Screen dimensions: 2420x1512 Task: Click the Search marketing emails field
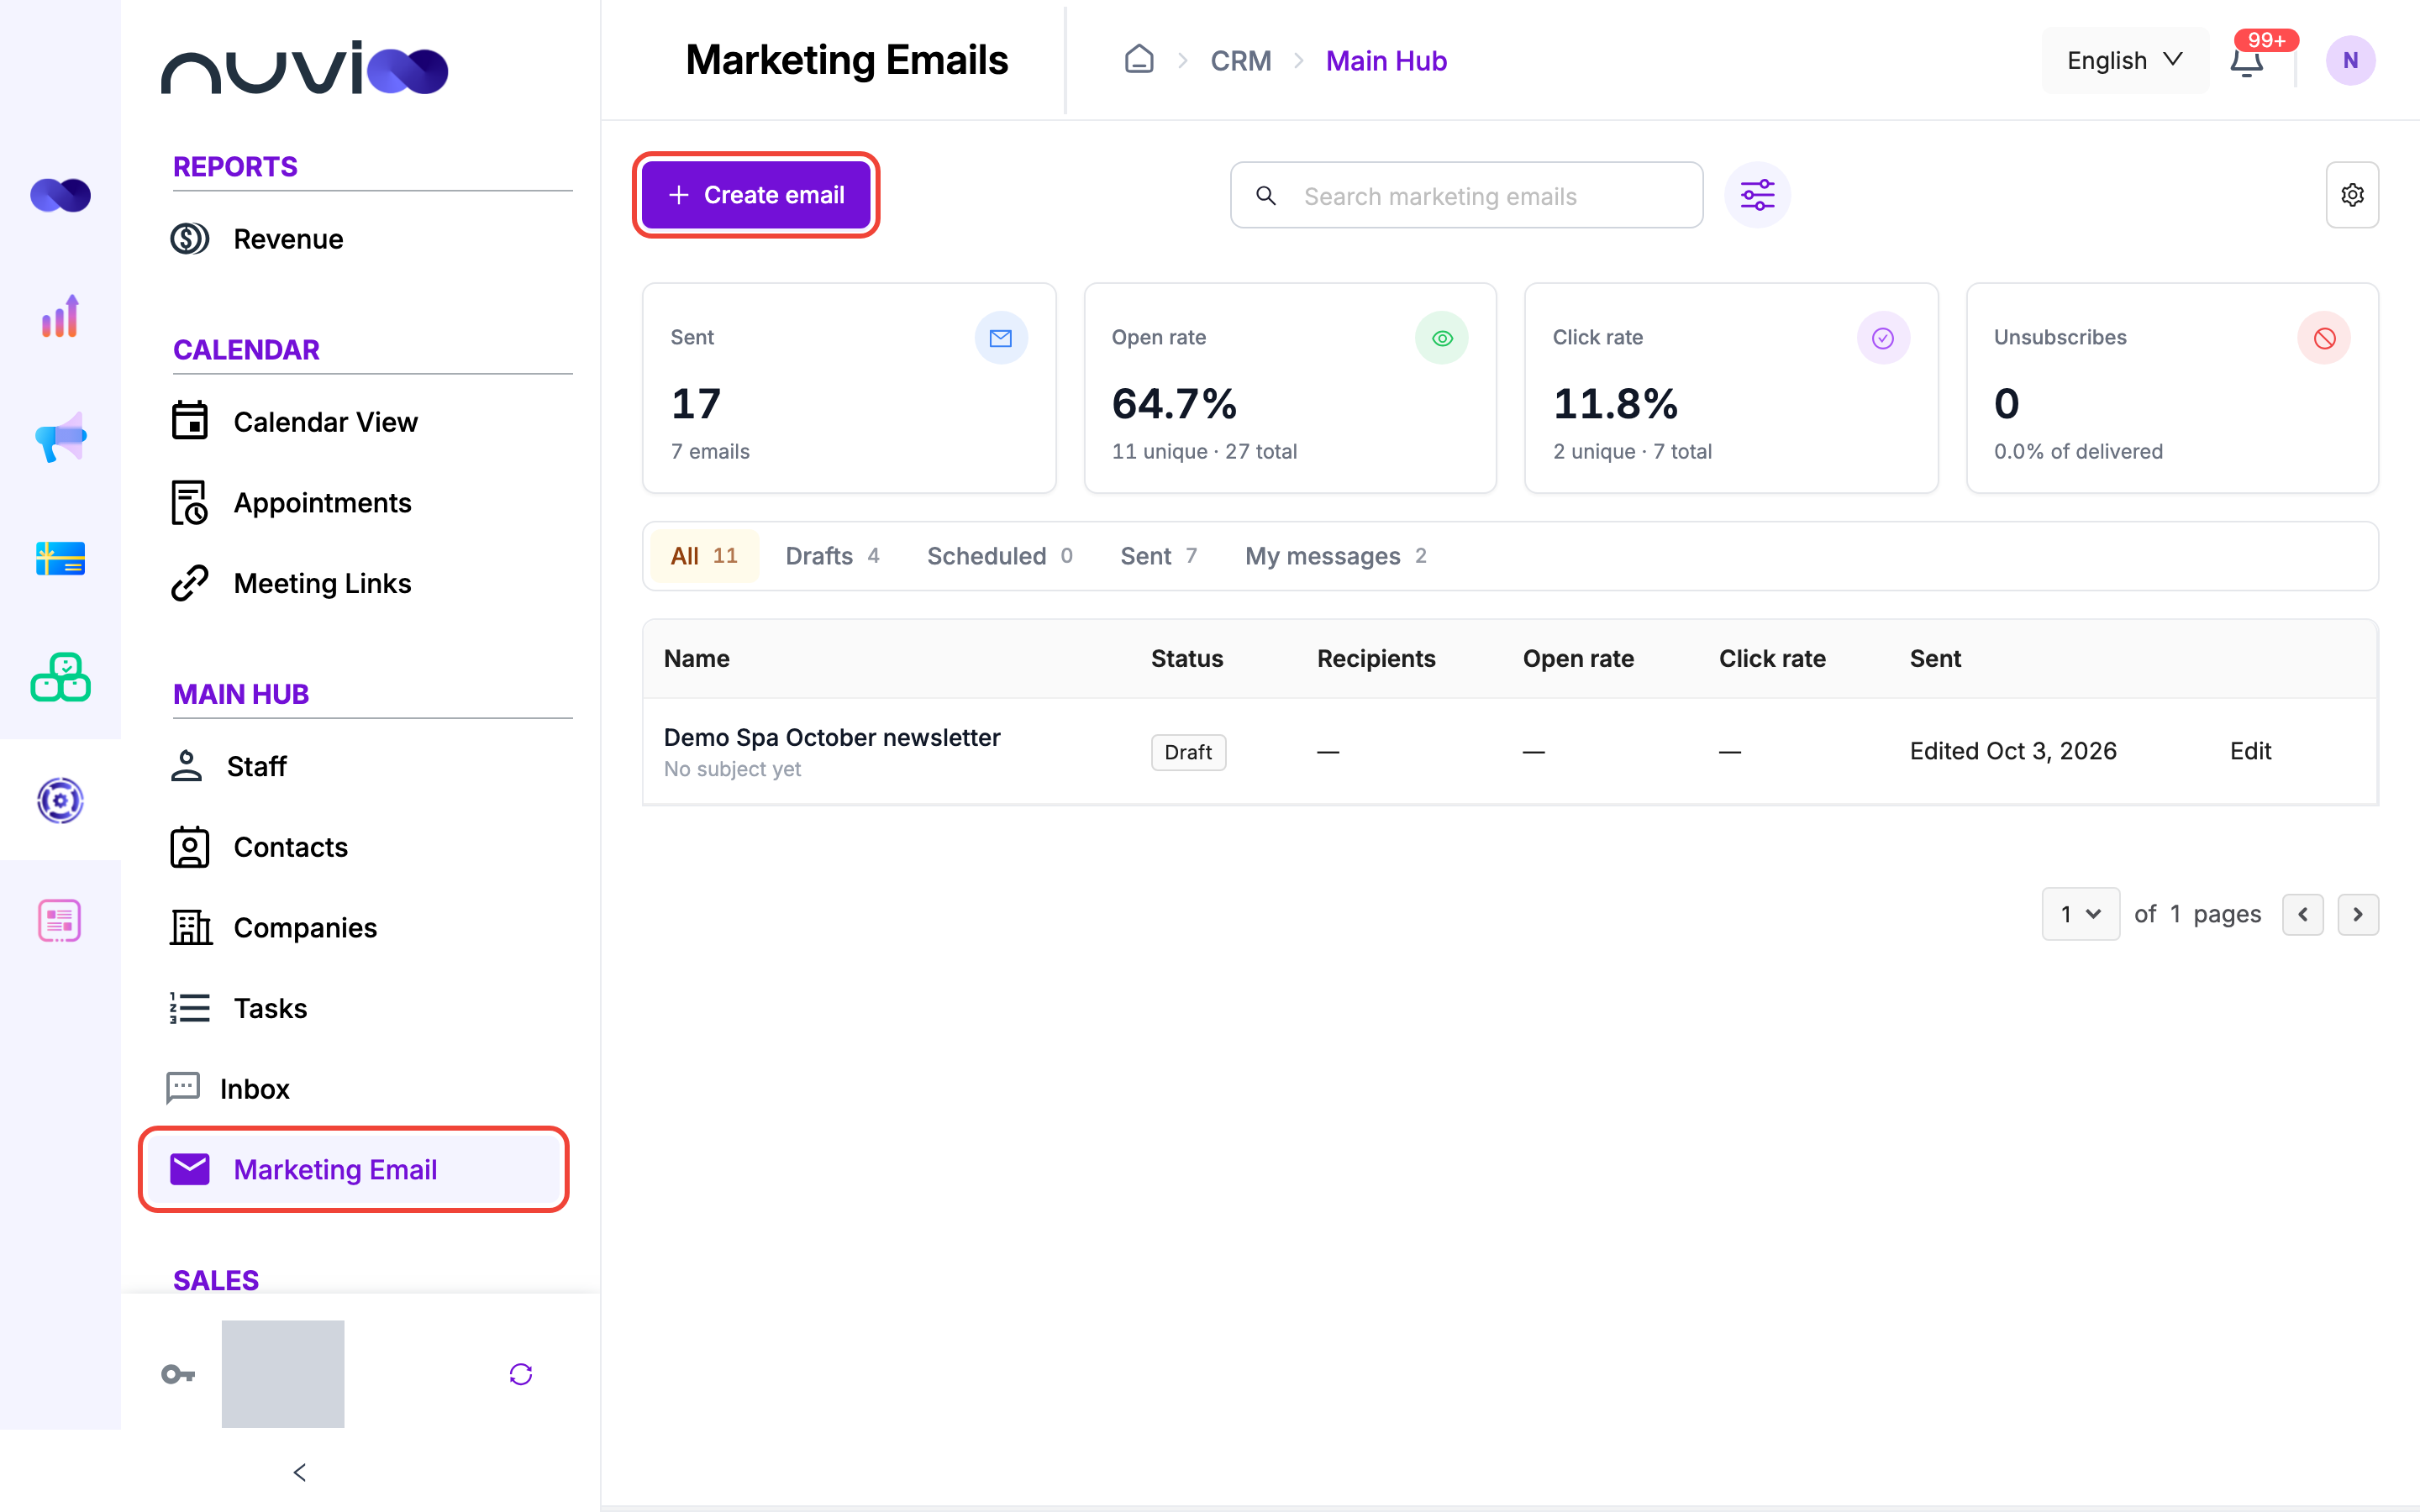click(1466, 195)
